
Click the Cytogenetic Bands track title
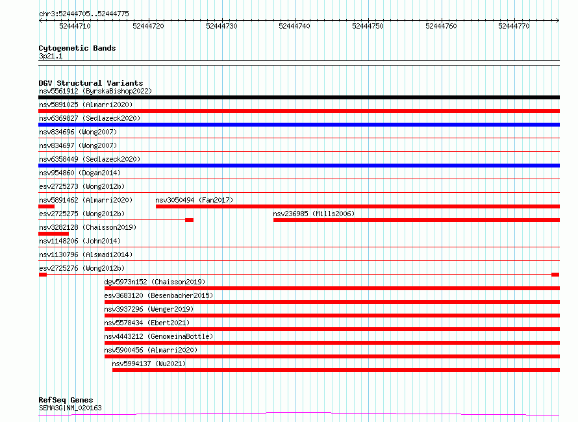[77, 48]
